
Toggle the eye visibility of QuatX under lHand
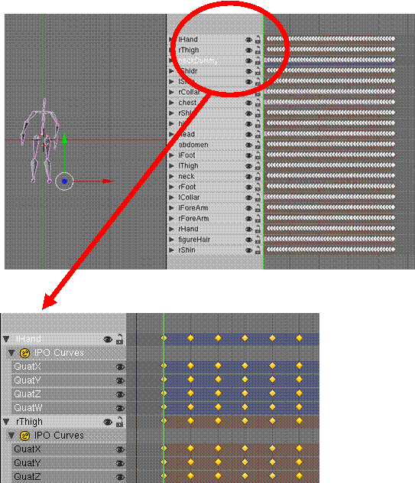pyautogui.click(x=120, y=367)
